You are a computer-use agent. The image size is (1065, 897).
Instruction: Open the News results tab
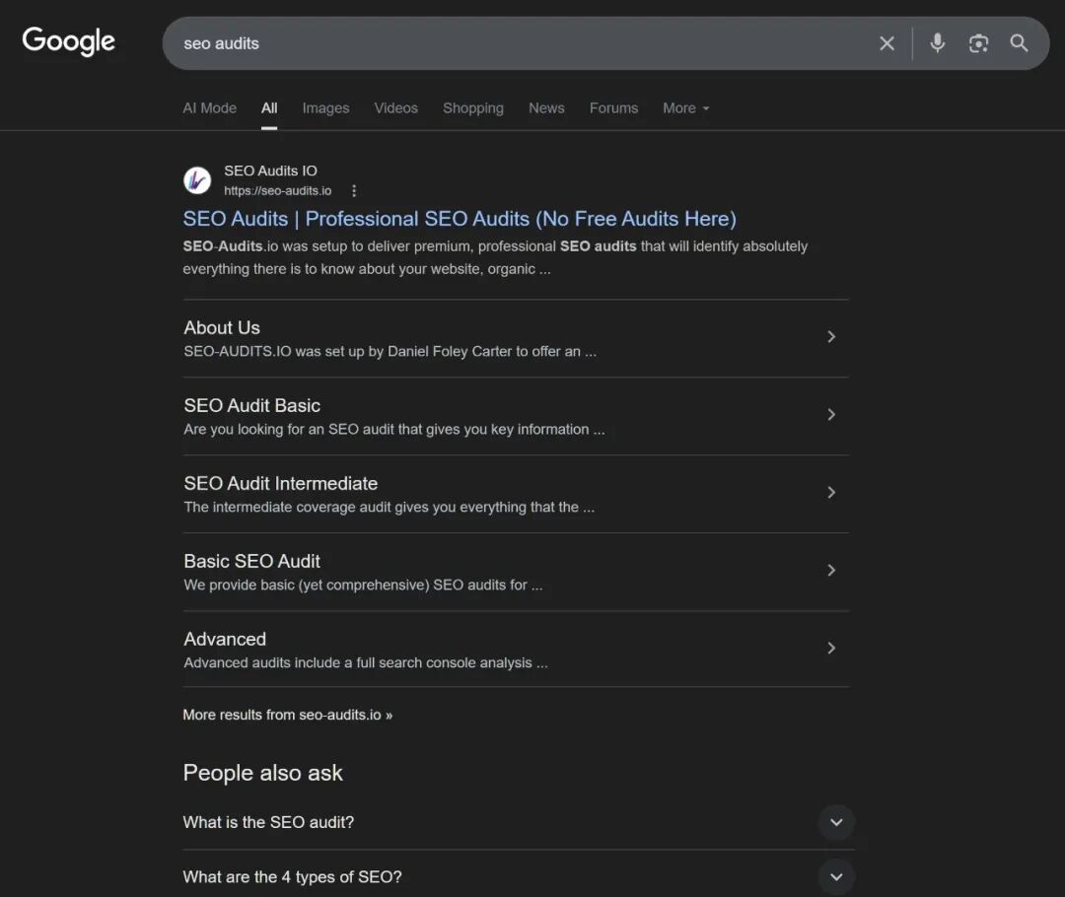[x=546, y=108]
